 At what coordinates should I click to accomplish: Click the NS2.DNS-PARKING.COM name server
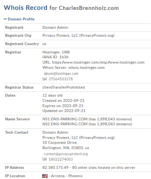(65, 124)
